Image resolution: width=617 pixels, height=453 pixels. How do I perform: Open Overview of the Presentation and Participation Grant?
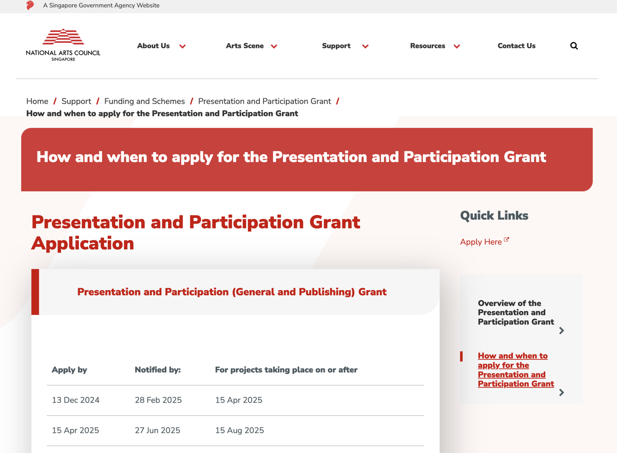[x=516, y=312]
